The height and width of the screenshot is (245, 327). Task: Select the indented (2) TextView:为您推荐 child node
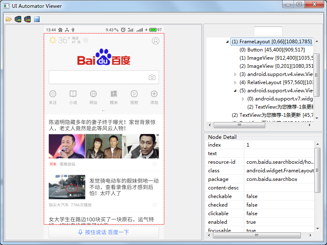(280, 107)
